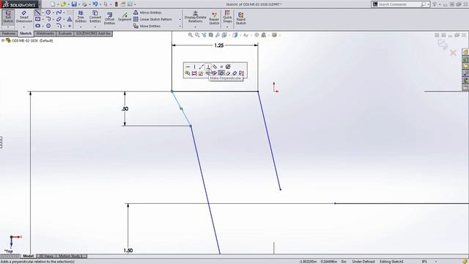Click Offset Entities tool

[x=109, y=18]
